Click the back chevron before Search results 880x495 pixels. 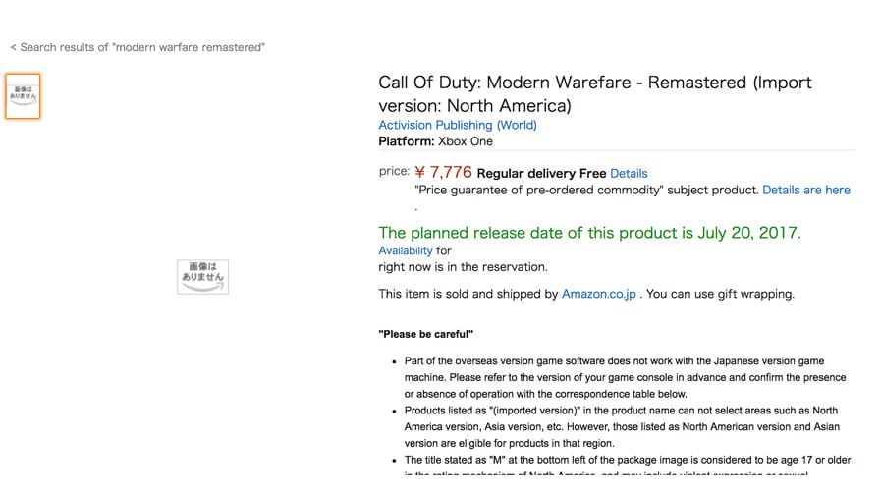pos(13,48)
